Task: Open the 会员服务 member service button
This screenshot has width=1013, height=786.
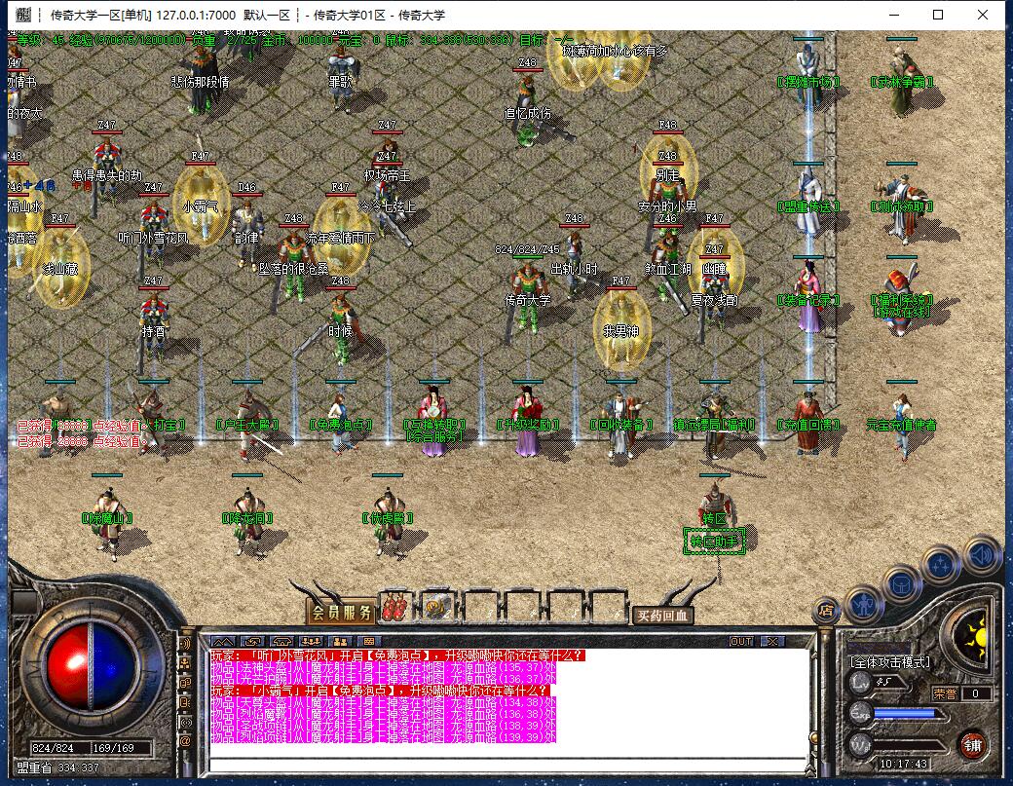Action: [x=342, y=613]
